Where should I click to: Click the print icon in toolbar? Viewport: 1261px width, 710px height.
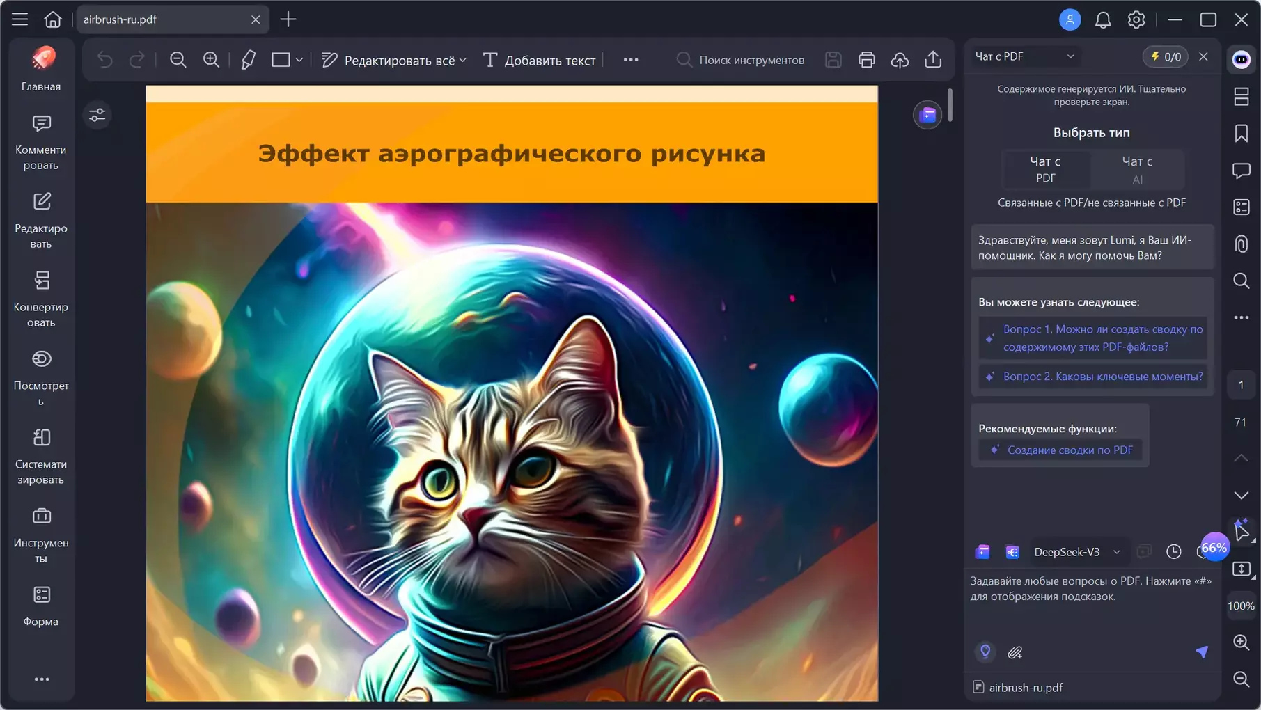[866, 60]
